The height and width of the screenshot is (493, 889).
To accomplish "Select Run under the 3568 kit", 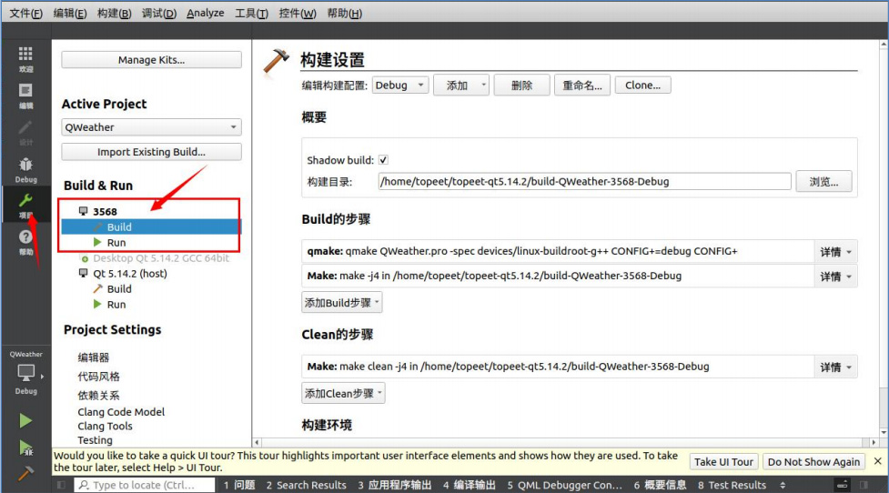I will 116,243.
